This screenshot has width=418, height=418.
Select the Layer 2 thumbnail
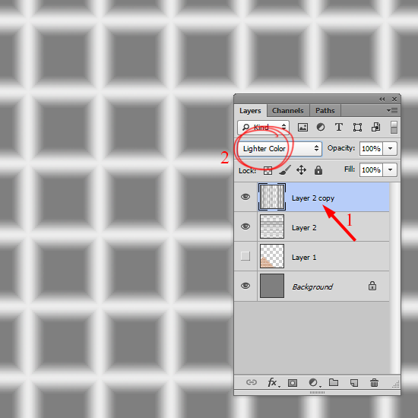tap(272, 226)
